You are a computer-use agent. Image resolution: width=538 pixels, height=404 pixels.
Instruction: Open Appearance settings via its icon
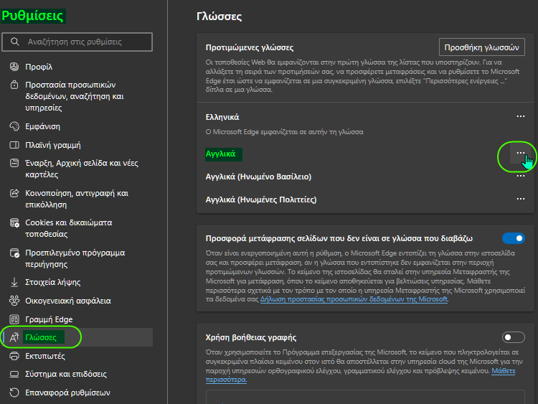coord(14,126)
